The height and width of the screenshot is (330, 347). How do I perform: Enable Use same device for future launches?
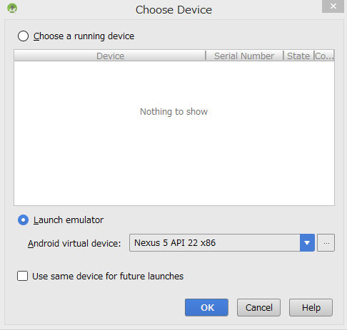pyautogui.click(x=22, y=276)
